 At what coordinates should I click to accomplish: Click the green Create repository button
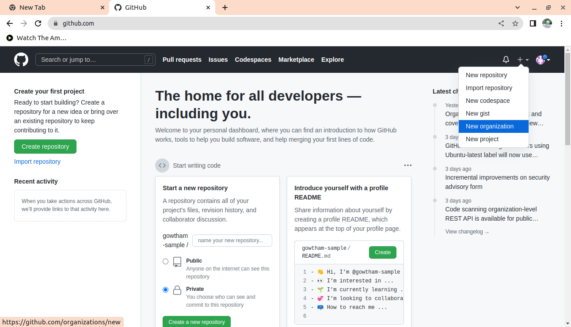point(45,147)
